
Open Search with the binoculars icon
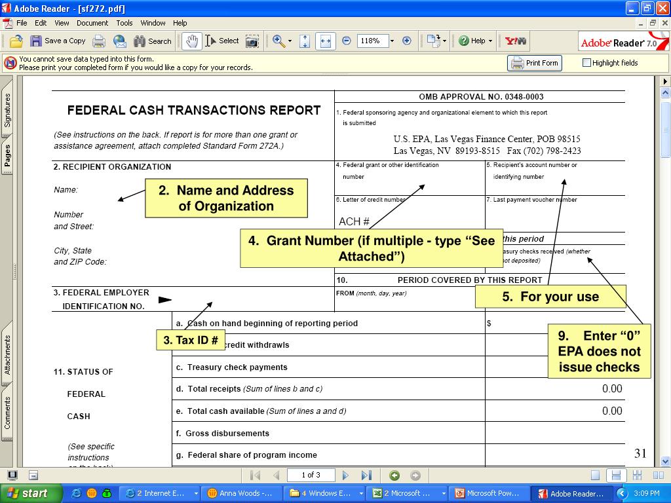(152, 41)
